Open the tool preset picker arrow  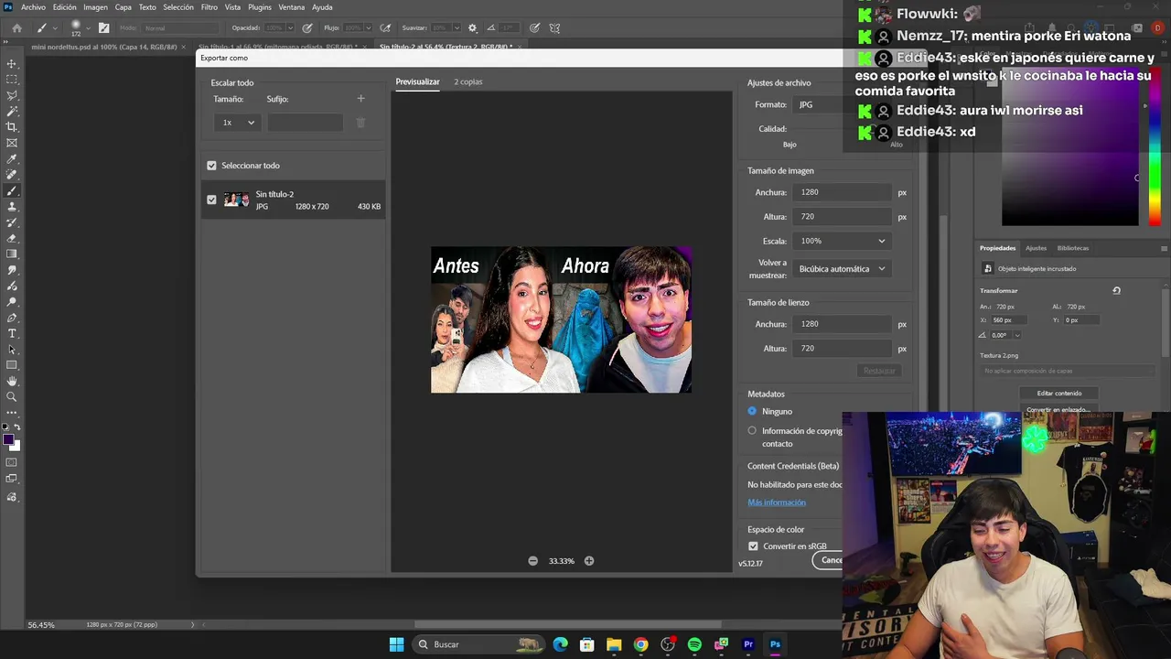(x=54, y=28)
